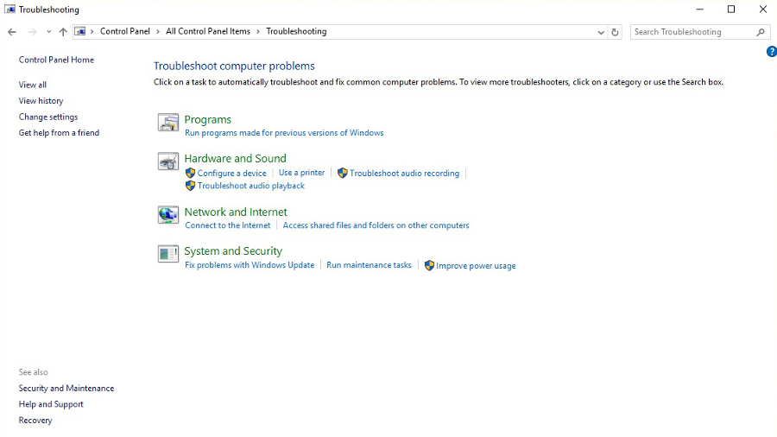This screenshot has height=437, width=777.
Task: Click the Control Panel icon in address bar
Action: click(x=80, y=32)
